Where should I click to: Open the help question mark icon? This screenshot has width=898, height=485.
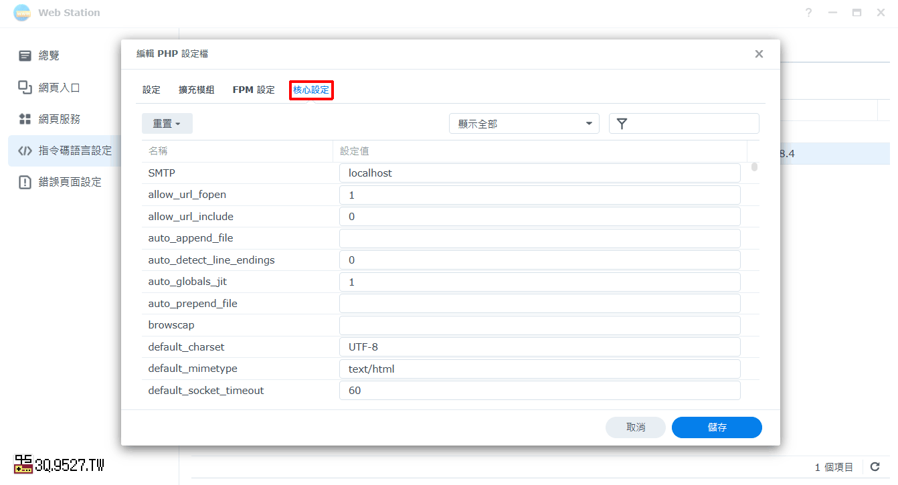808,13
